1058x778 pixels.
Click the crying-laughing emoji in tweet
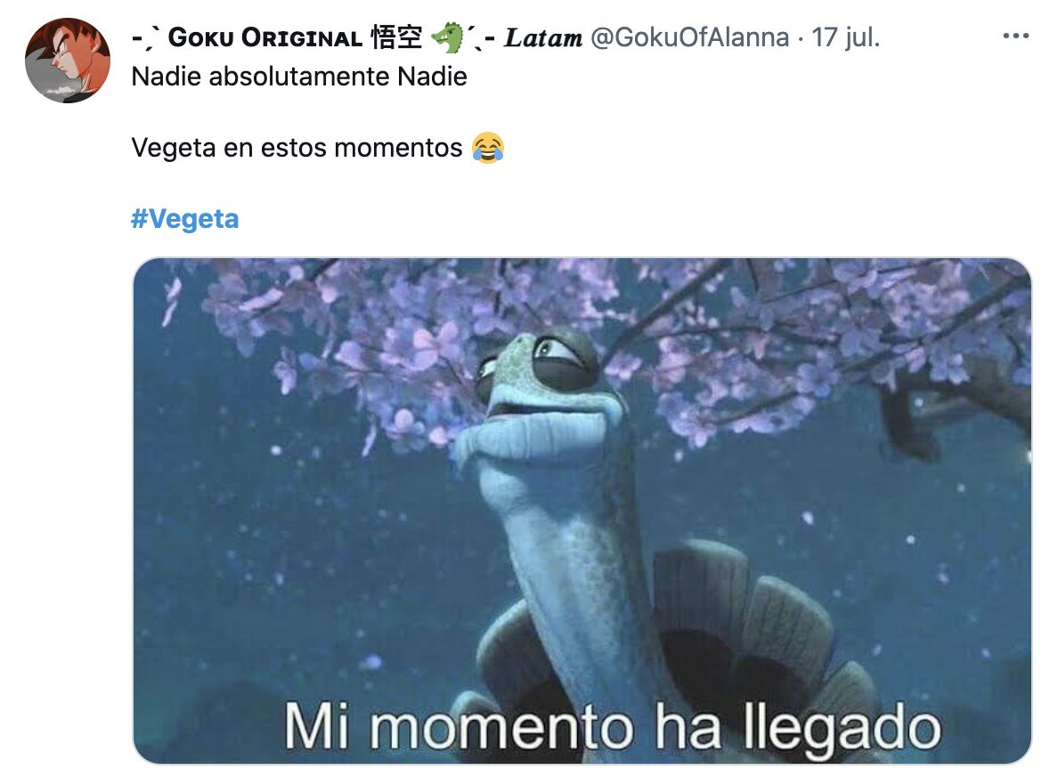tap(488, 148)
